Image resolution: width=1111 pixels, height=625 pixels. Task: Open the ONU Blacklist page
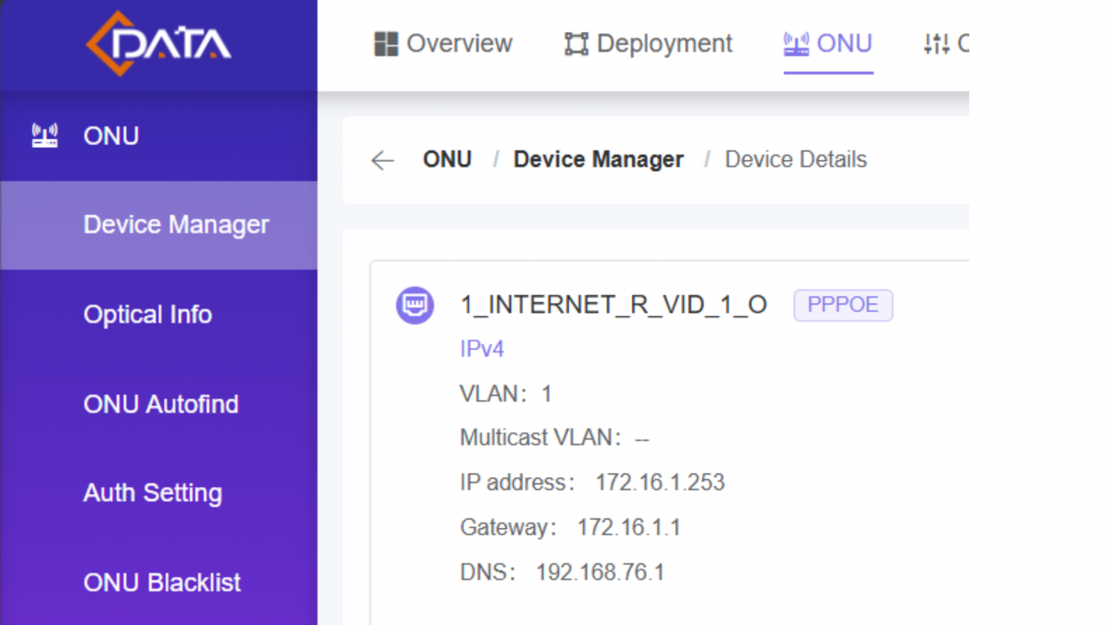pos(161,582)
